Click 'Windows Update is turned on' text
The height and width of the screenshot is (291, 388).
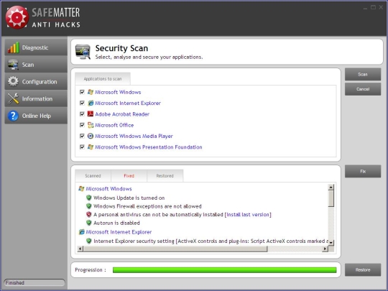129,198
